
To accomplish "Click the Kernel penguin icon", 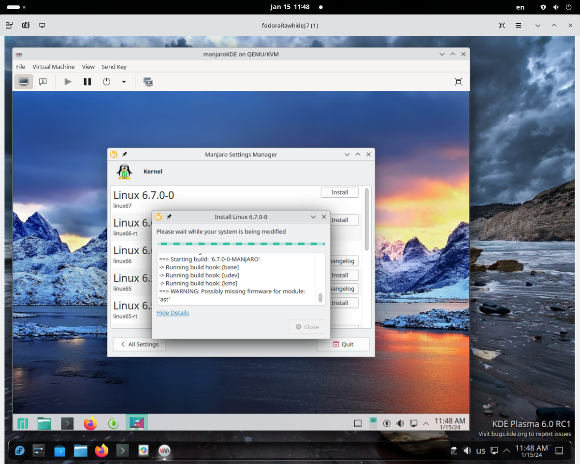I will tap(125, 172).
